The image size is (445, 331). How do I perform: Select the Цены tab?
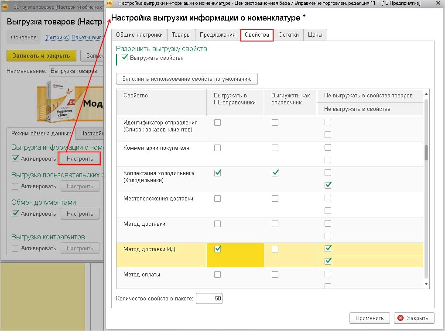coord(315,35)
